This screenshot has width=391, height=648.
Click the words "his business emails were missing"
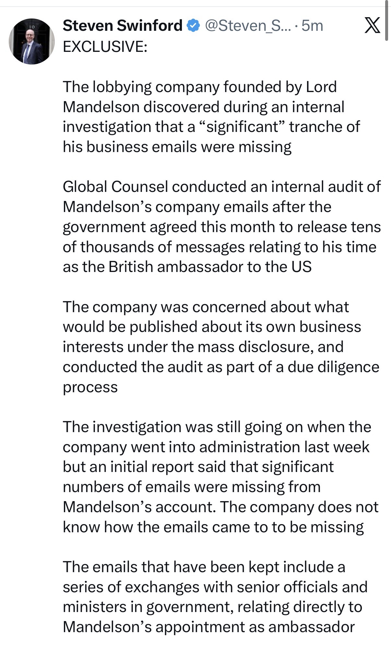177,147
